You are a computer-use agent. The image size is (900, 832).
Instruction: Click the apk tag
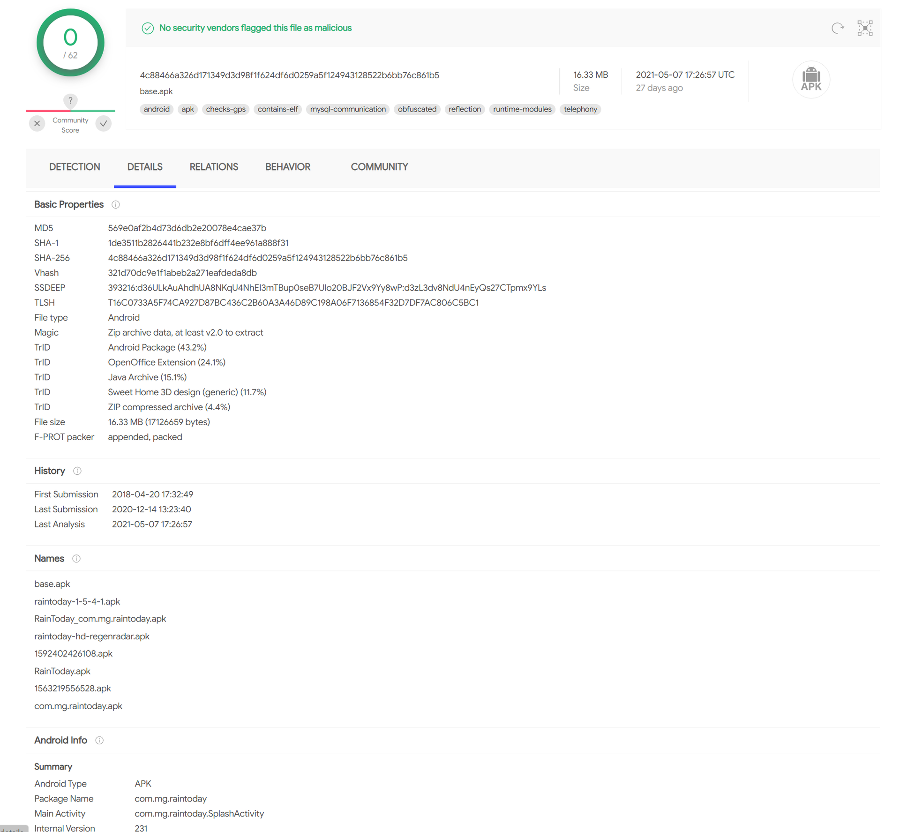point(187,109)
